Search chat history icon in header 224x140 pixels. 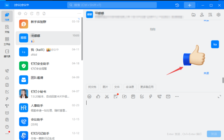[210, 14]
